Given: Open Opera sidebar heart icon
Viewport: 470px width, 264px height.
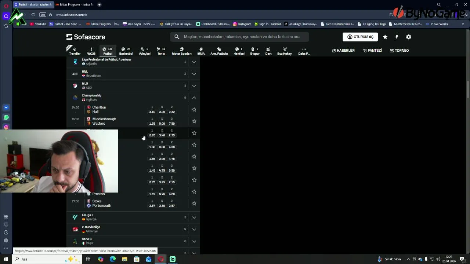Looking at the screenshot, I should pos(6,224).
